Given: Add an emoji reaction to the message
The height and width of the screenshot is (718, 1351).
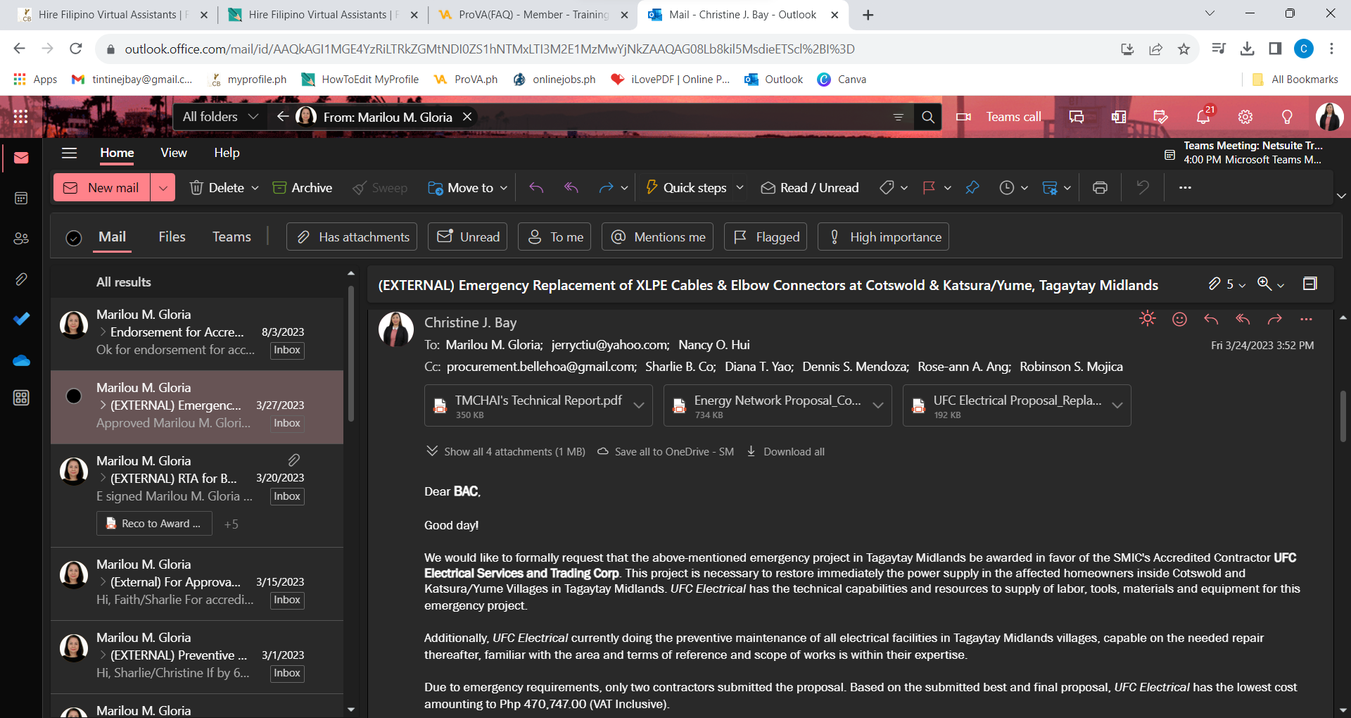Looking at the screenshot, I should point(1180,320).
